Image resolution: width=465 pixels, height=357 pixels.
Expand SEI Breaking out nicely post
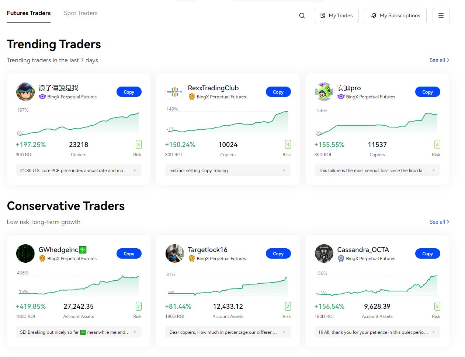[x=79, y=332]
